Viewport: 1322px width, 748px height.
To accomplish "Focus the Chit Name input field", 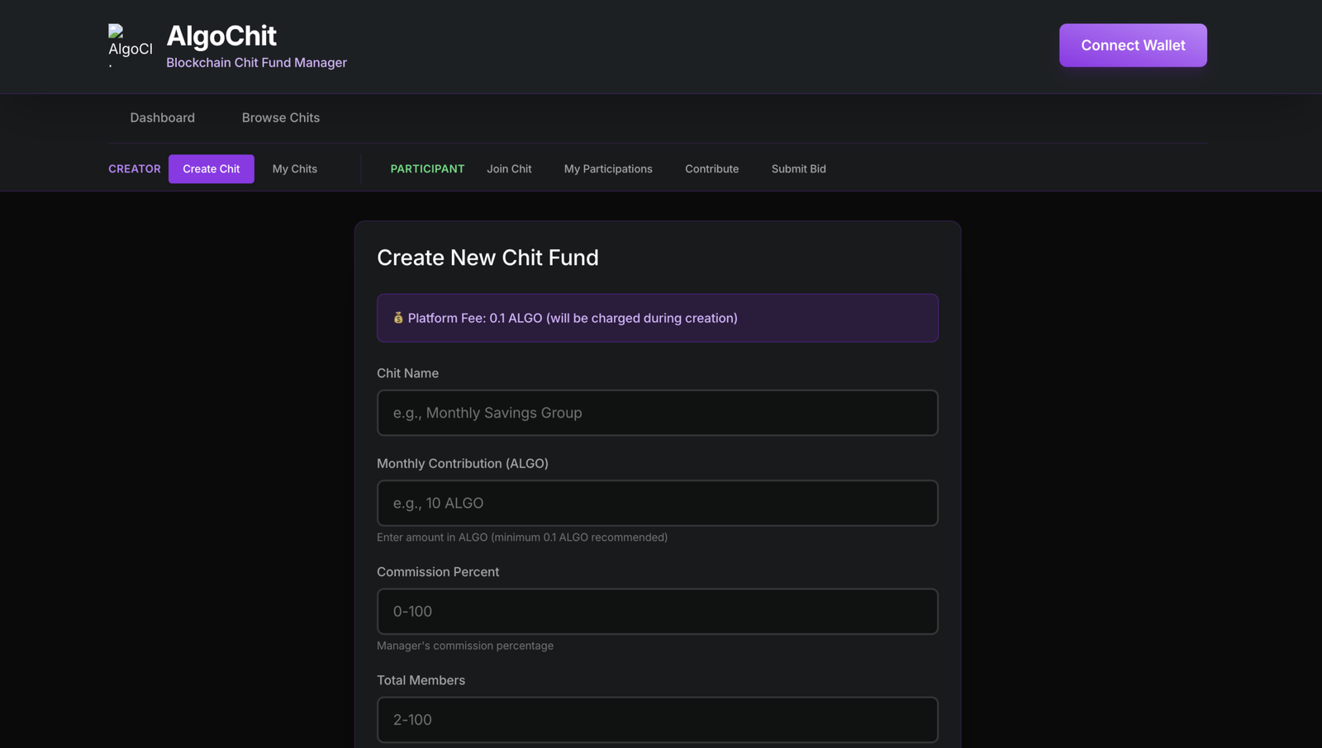I will 657,413.
